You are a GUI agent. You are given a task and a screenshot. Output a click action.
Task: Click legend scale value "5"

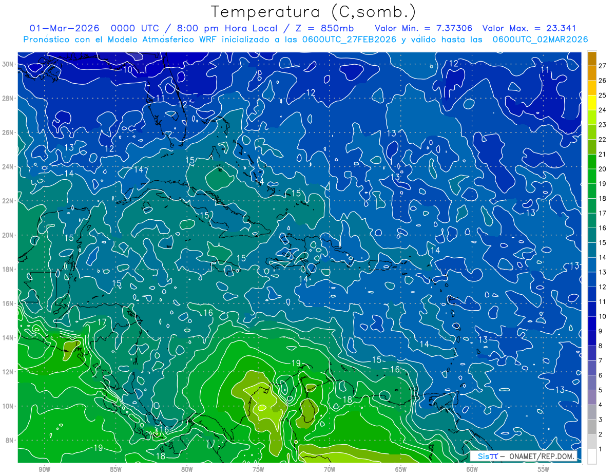601,390
